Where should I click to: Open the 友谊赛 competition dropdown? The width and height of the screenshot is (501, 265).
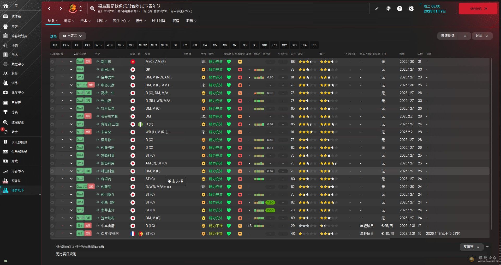pos(471,247)
